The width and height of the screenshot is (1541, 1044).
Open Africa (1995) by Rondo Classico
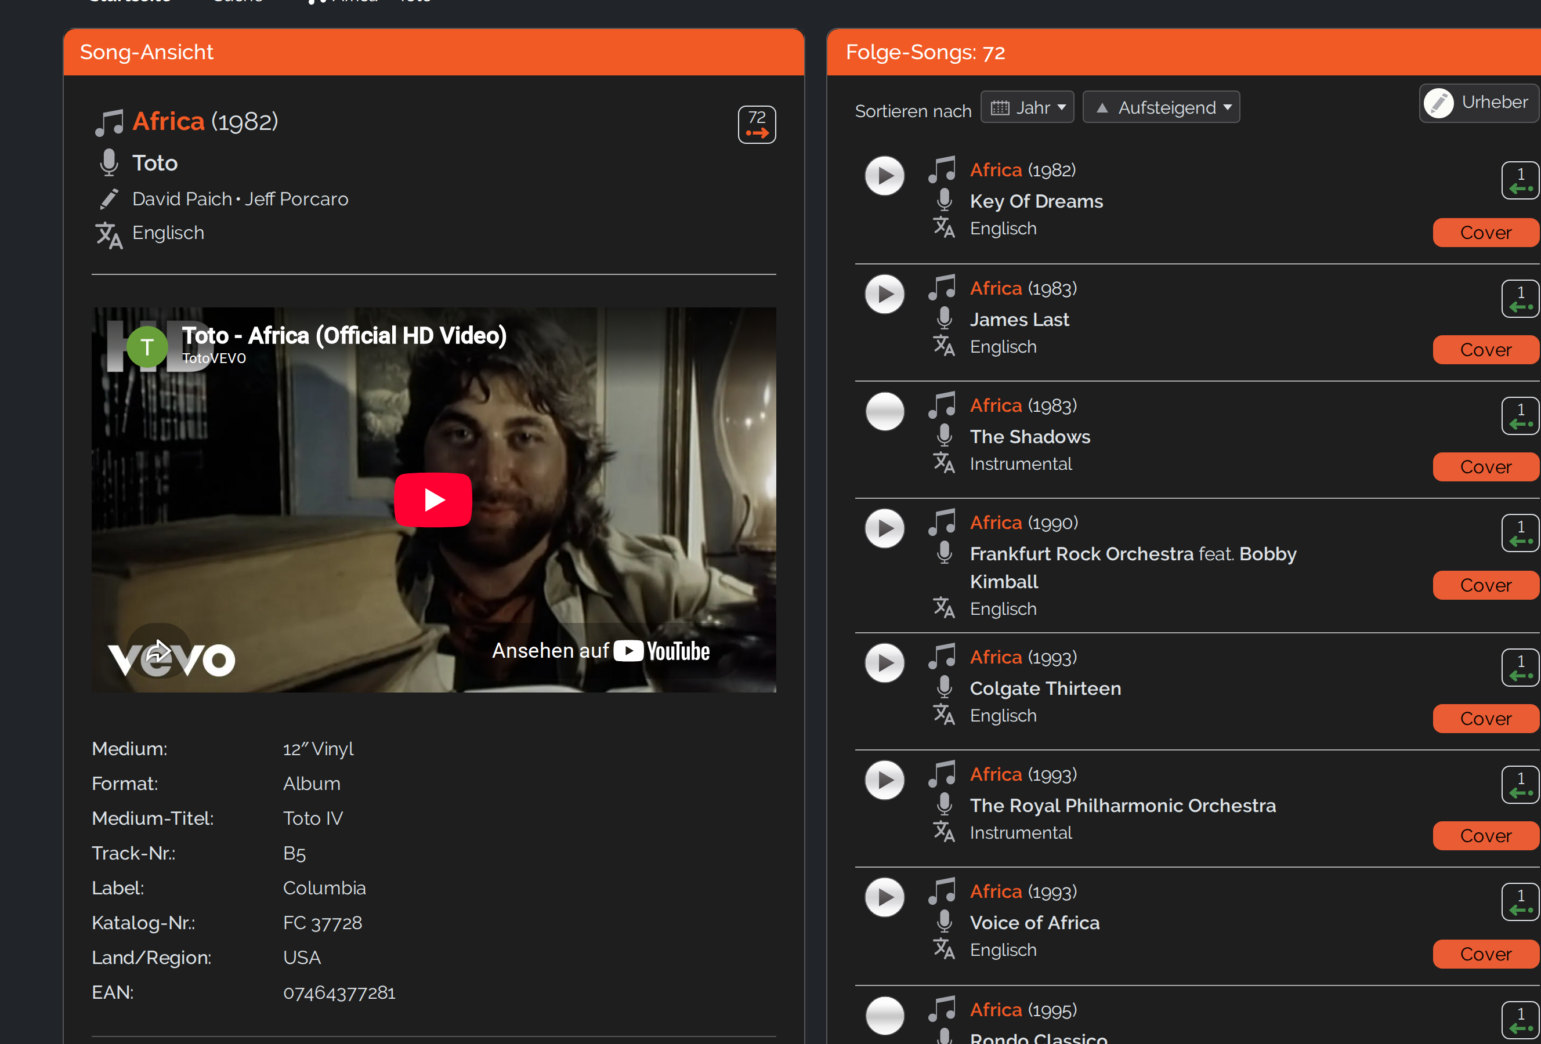click(x=996, y=1010)
